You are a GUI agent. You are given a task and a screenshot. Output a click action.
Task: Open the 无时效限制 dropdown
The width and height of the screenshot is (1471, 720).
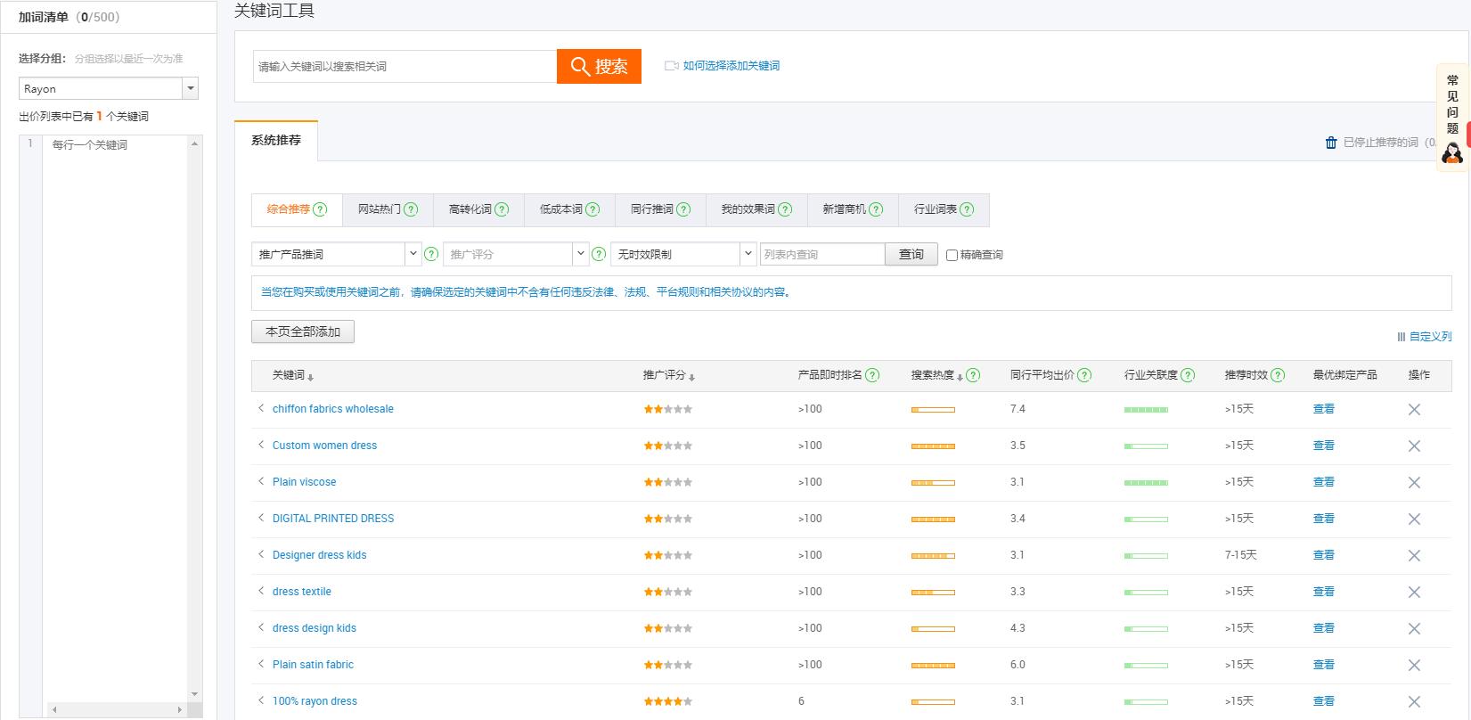click(748, 254)
